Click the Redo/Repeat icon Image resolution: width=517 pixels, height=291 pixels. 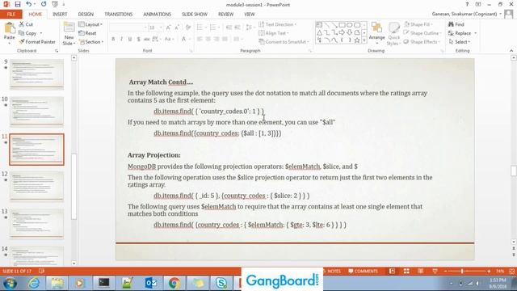coord(44,4)
